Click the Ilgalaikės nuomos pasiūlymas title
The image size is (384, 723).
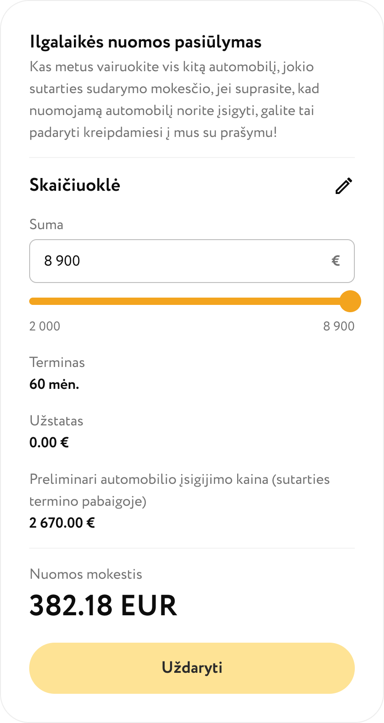coord(145,42)
